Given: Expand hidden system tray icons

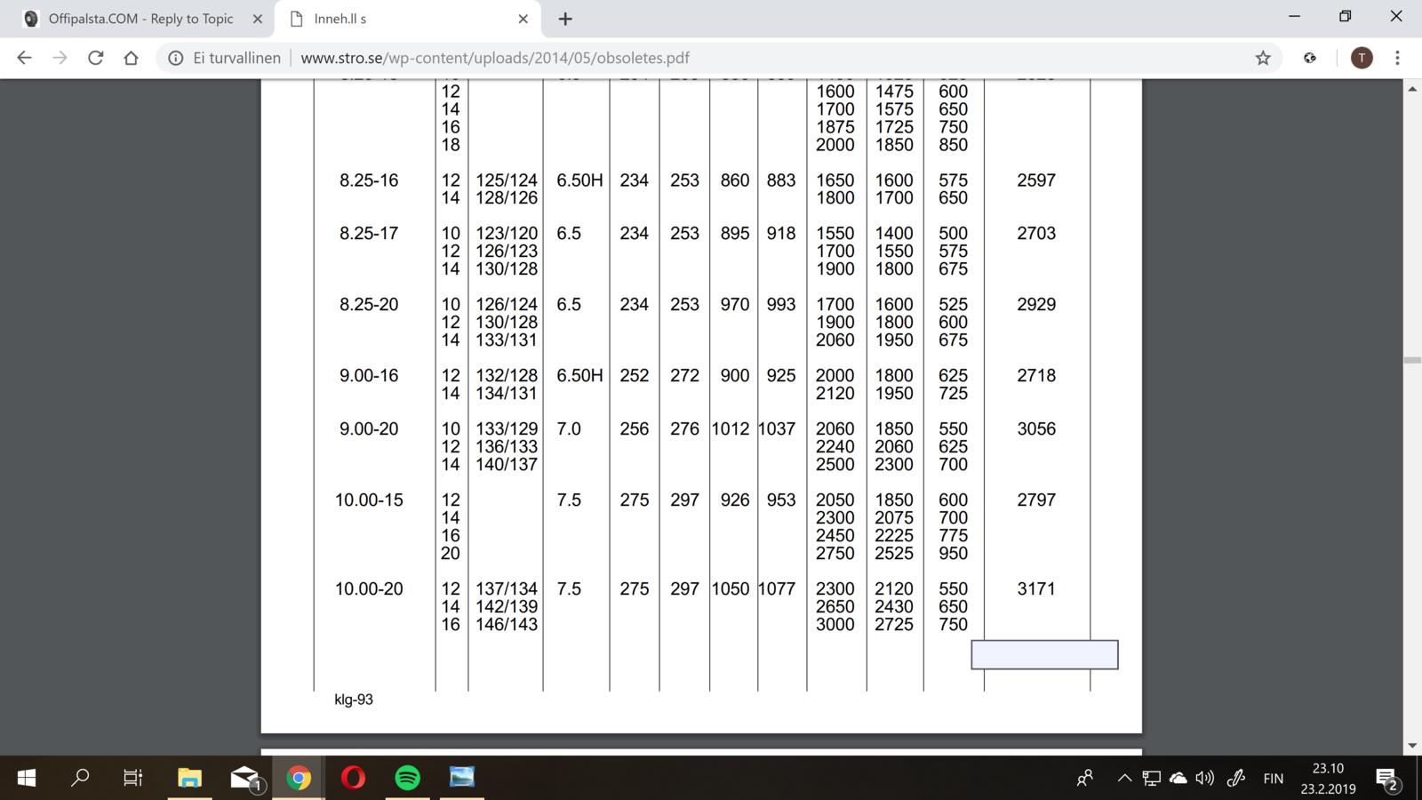Looking at the screenshot, I should [x=1124, y=779].
